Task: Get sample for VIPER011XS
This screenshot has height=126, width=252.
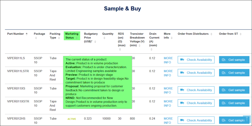Action: (x=234, y=90)
